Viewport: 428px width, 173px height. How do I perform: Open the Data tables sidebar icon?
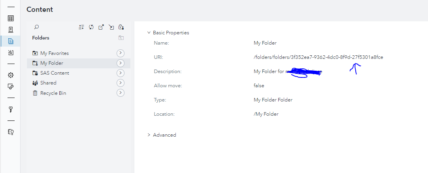(11, 18)
